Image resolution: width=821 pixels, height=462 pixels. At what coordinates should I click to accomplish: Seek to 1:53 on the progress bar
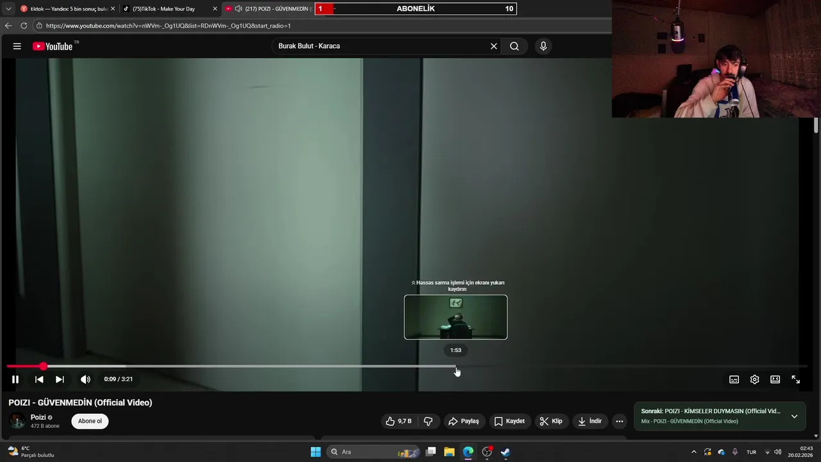pyautogui.click(x=456, y=366)
